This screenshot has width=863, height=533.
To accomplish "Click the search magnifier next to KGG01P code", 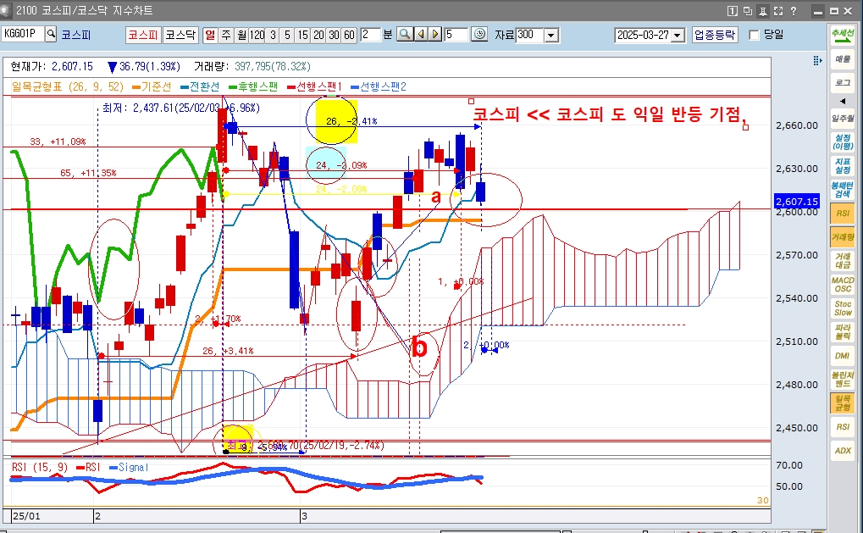I will coord(51,34).
